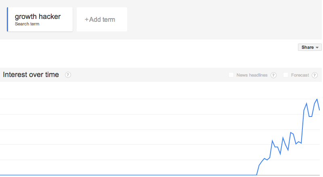Tick the Forecast checkbox
323x177 pixels.
(x=285, y=75)
